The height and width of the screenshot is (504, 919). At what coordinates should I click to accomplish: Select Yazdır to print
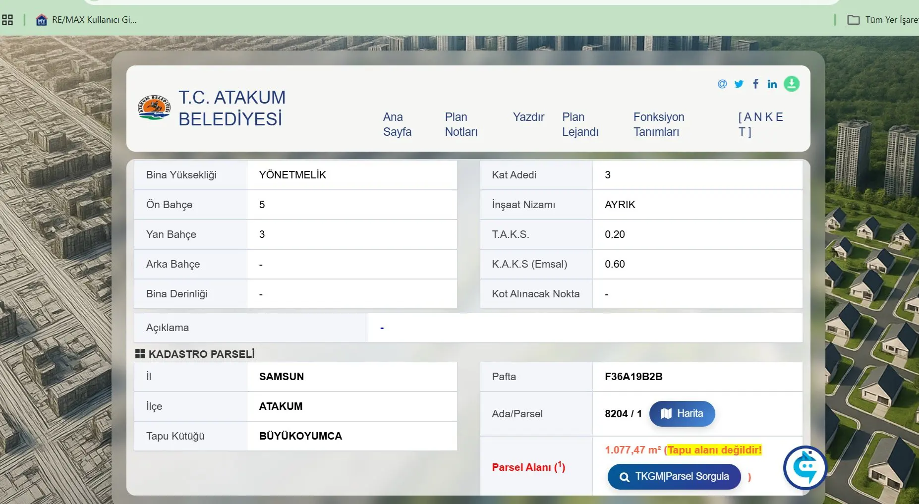point(528,117)
